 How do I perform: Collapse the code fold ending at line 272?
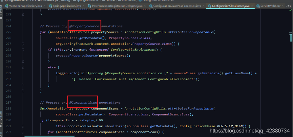23,14
